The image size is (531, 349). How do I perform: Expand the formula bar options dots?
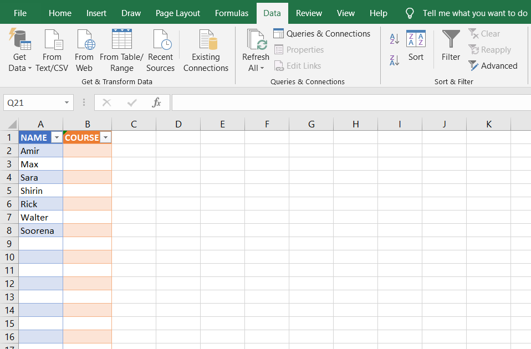click(84, 102)
